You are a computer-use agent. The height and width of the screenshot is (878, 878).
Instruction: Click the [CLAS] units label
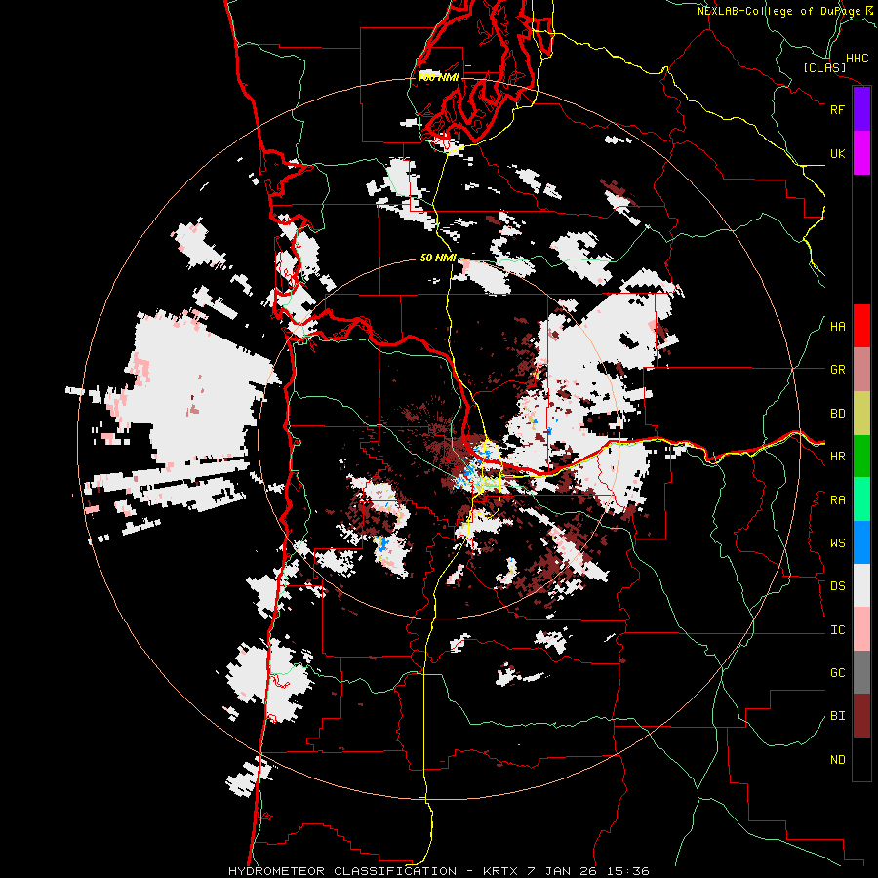coord(824,68)
